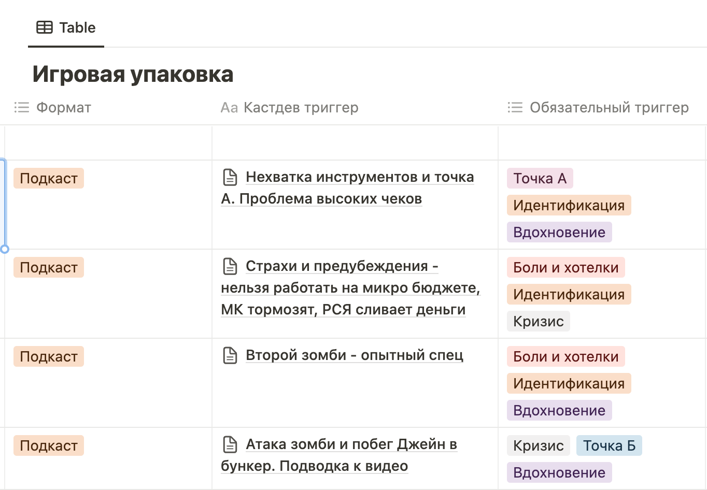Open the page icon beside 'Второй зомби'

click(230, 355)
